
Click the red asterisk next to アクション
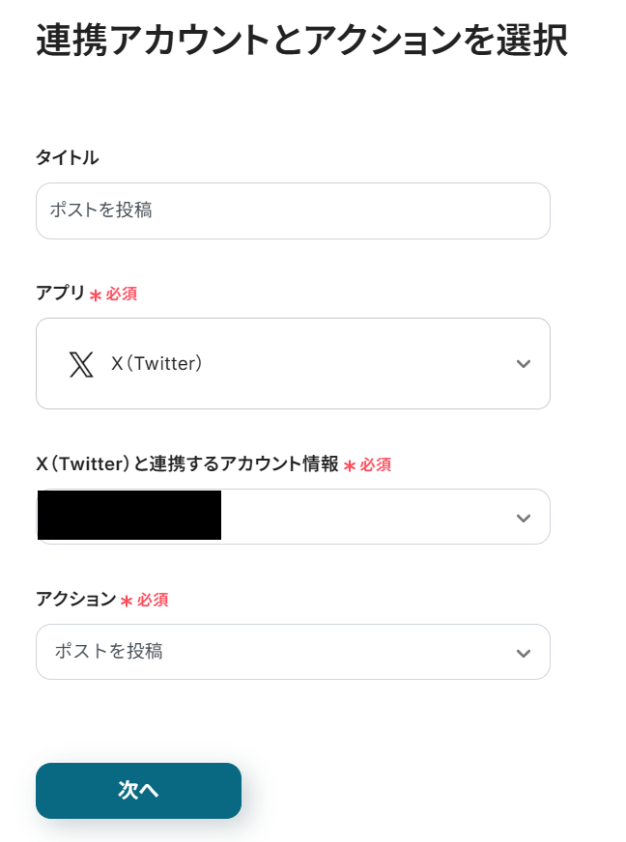point(127,601)
